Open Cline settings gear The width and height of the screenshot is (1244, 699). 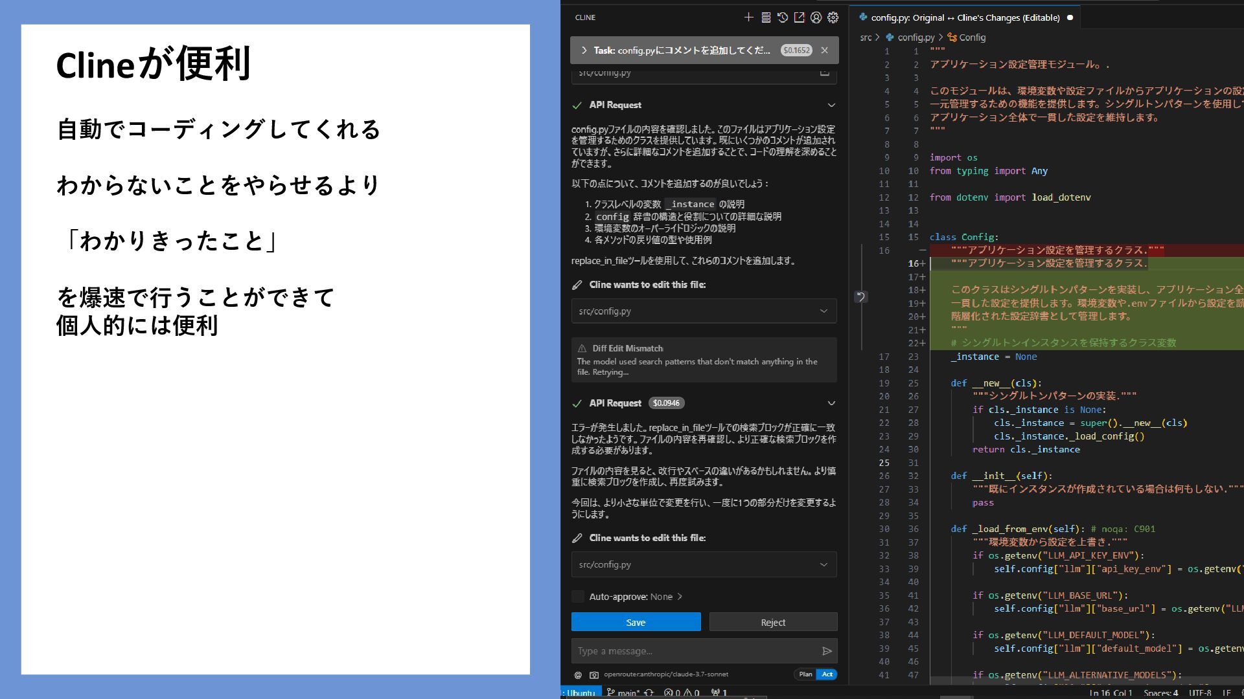(x=833, y=17)
